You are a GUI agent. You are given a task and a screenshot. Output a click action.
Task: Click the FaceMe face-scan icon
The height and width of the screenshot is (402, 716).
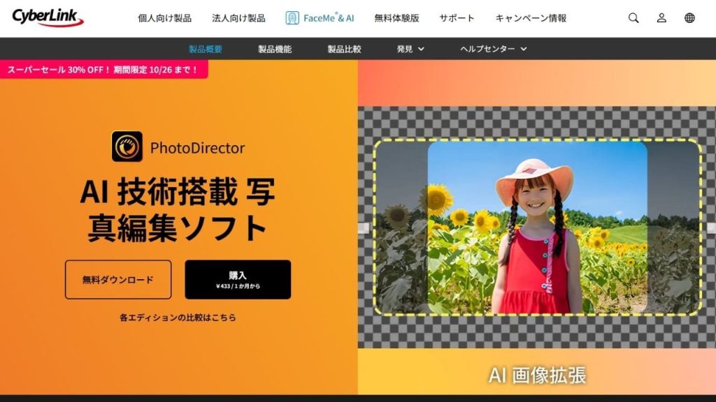292,18
